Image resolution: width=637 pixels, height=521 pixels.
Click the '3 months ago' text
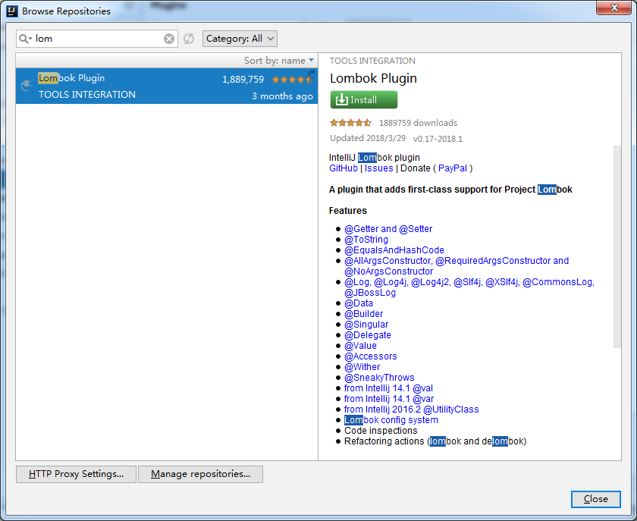point(282,96)
